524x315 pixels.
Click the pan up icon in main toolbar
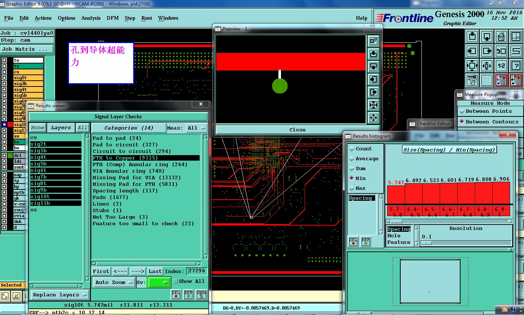coord(472,37)
